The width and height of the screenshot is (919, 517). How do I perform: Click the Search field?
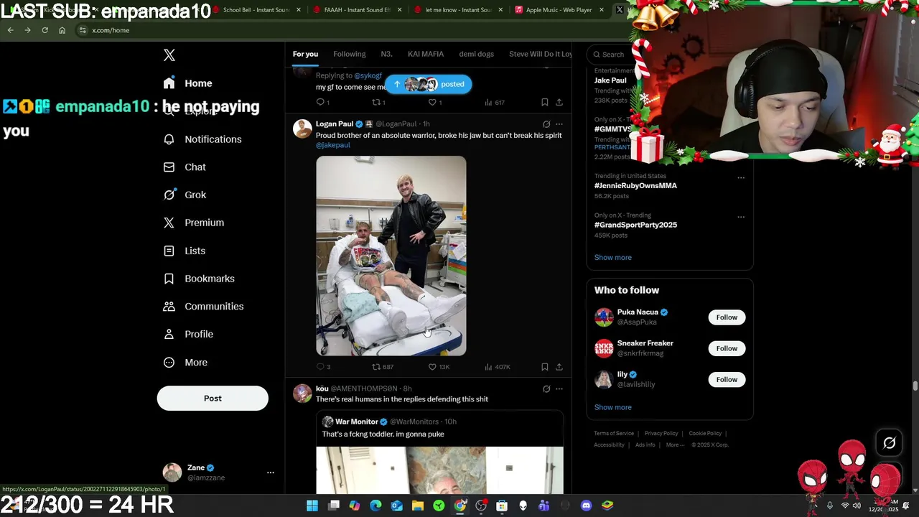[610, 55]
